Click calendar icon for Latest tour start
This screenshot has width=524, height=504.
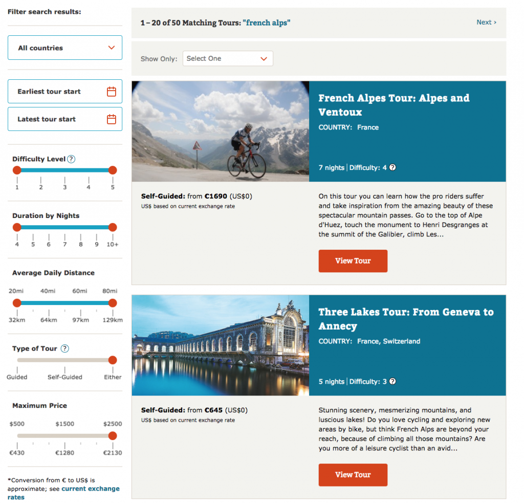click(x=111, y=119)
